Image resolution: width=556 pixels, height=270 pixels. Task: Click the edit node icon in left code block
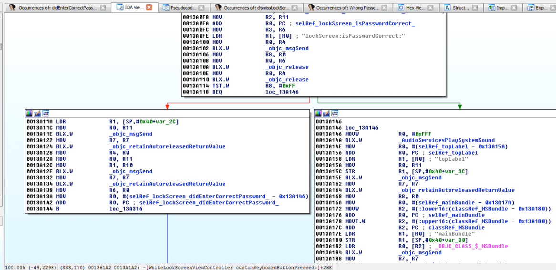tap(37, 113)
